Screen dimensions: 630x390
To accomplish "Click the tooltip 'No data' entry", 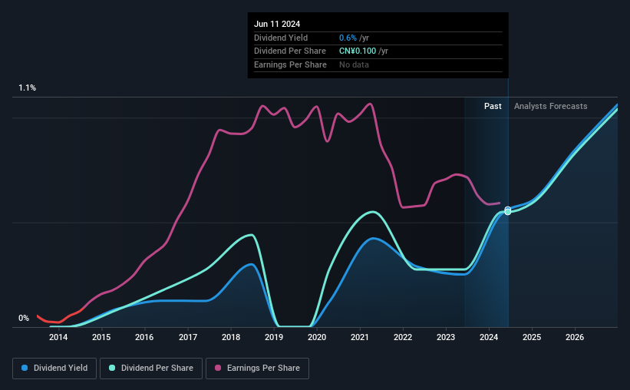I will coord(354,64).
